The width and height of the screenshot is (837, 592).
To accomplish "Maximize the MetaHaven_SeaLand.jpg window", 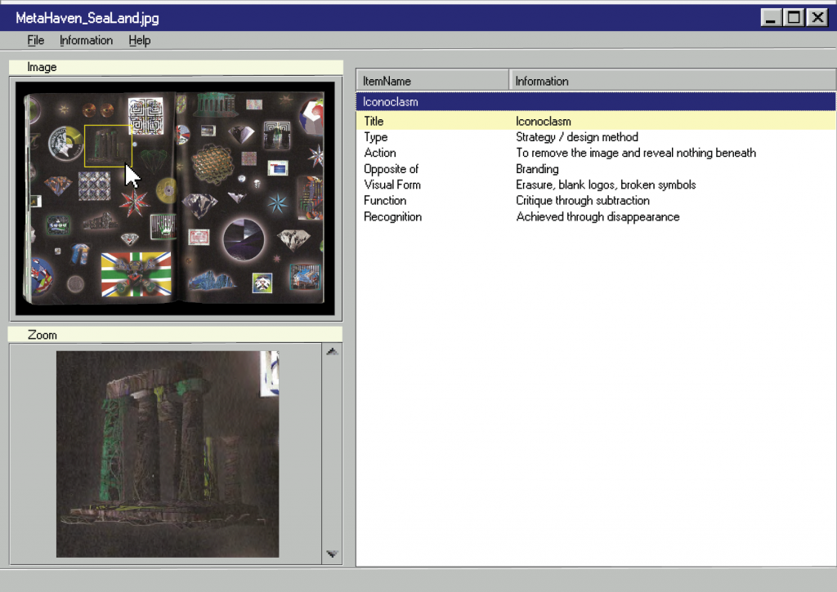I will [793, 17].
